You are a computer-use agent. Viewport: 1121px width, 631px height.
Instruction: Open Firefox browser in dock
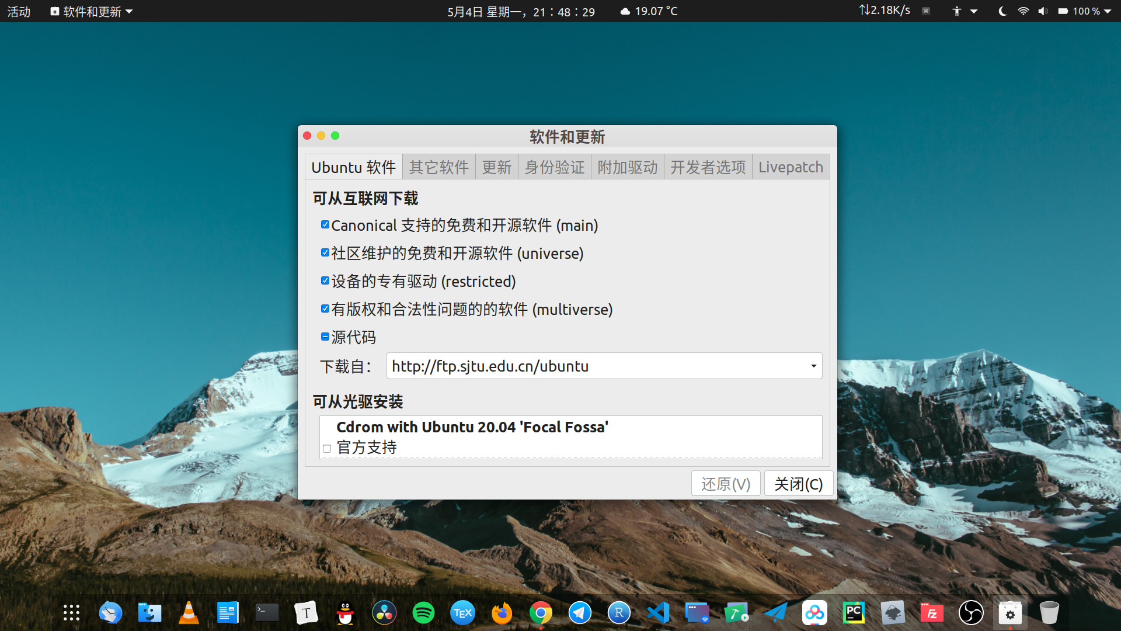click(502, 613)
